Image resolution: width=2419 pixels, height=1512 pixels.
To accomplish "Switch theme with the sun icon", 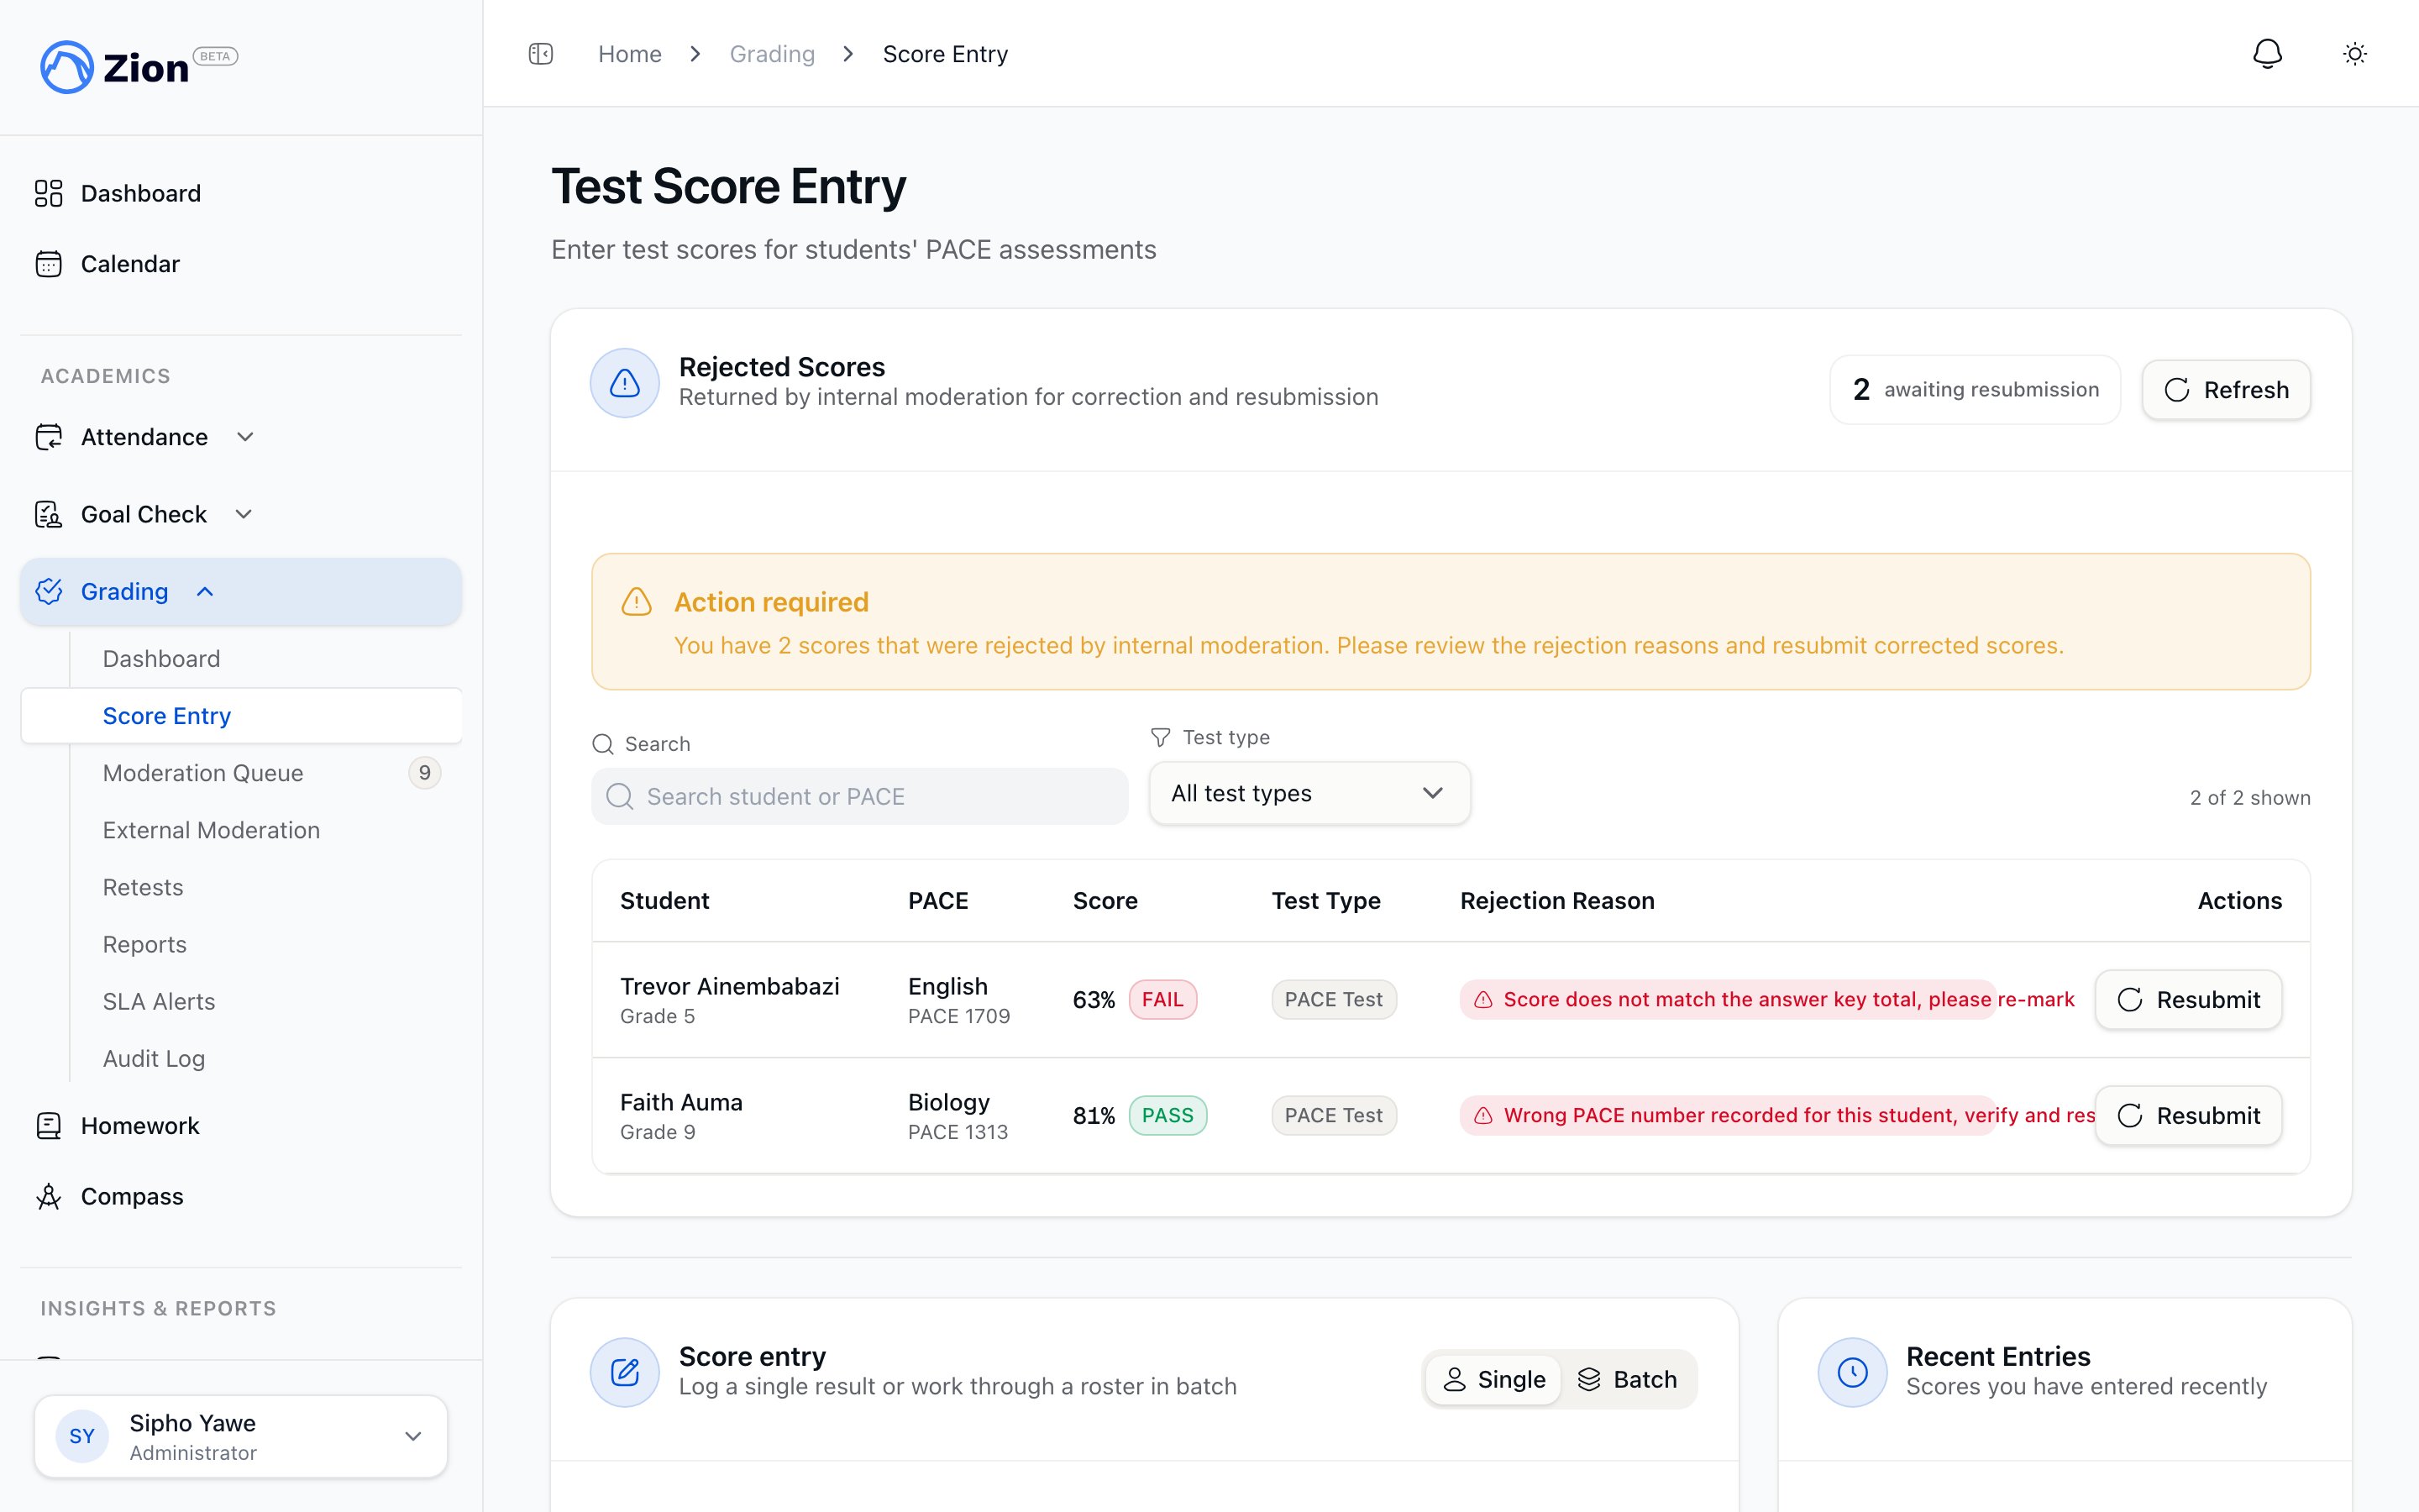I will click(2355, 54).
